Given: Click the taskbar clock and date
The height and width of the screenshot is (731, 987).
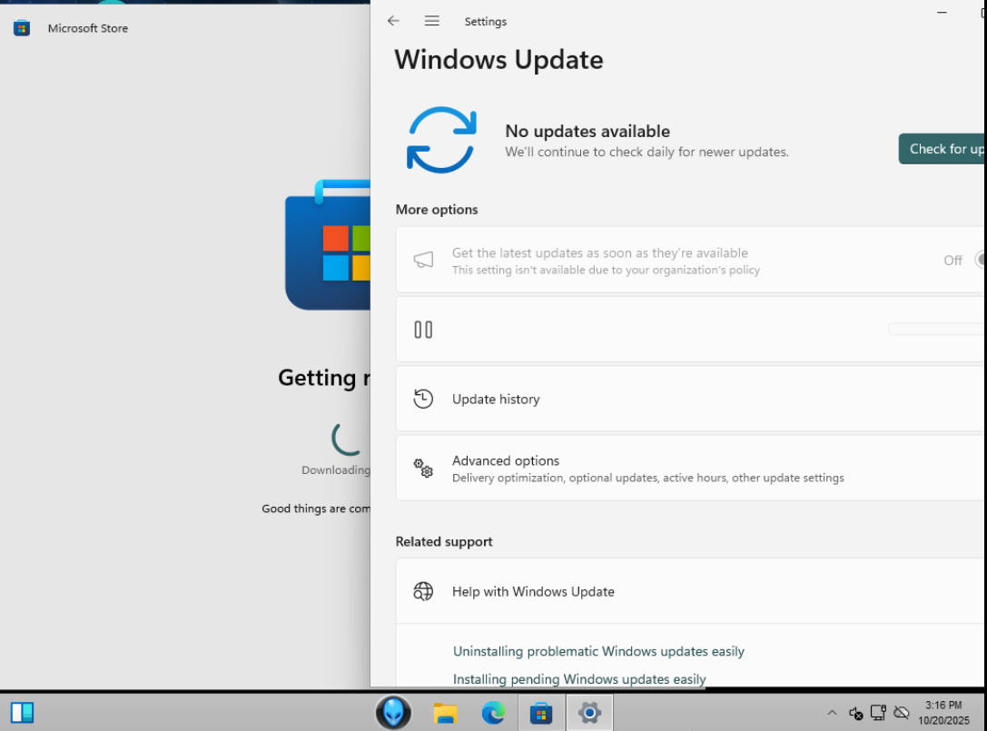Looking at the screenshot, I should pos(943,713).
